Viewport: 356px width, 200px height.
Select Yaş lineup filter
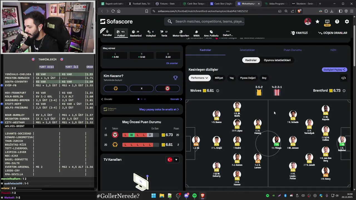click(x=231, y=78)
